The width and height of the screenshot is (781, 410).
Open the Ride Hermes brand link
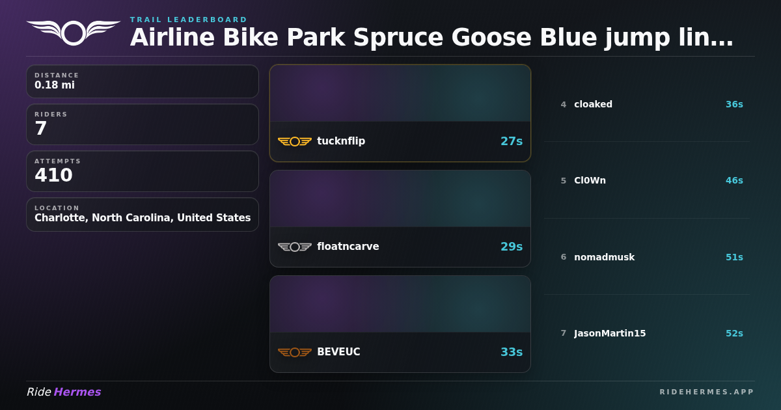[x=64, y=392]
